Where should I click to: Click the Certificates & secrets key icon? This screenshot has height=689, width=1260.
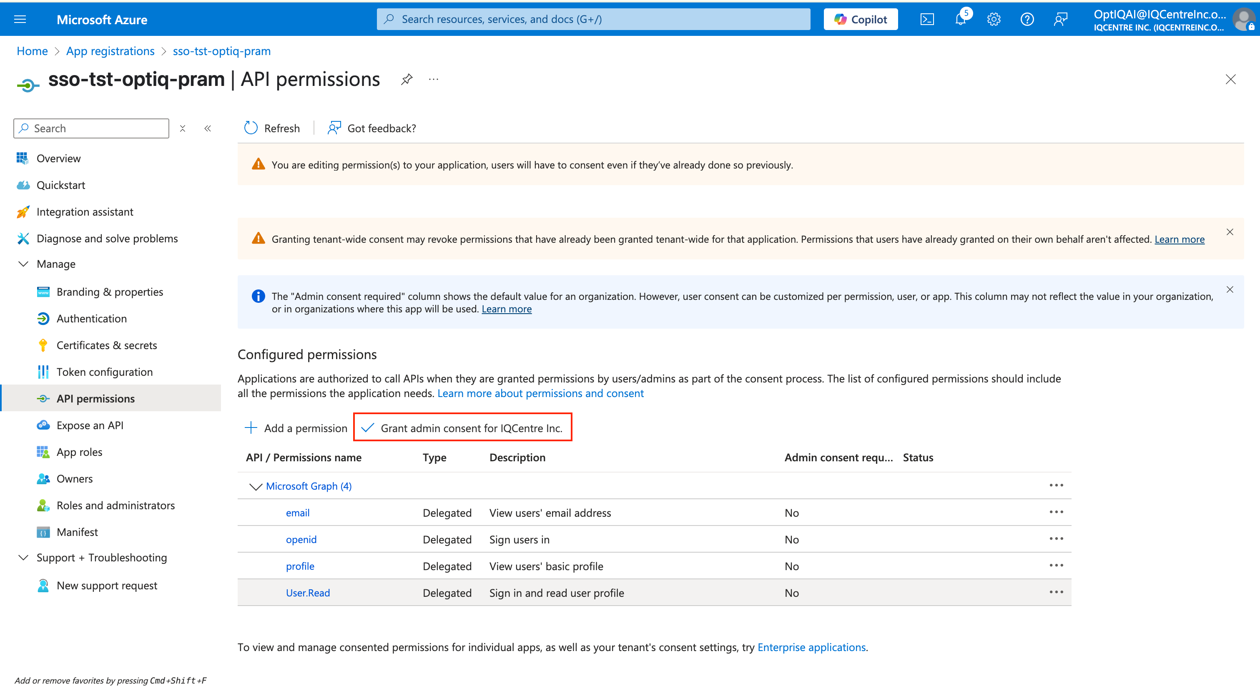point(43,345)
